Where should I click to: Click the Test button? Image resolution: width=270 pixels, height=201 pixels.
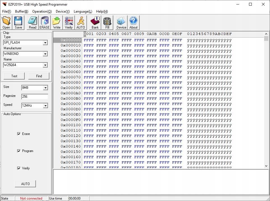click(14, 76)
